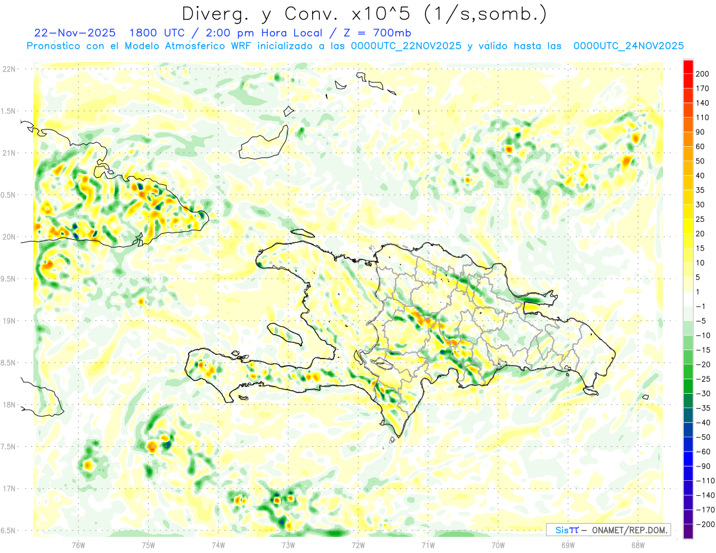Click the blue swatch between -60 and -90
This screenshot has width=716, height=553.
[689, 459]
